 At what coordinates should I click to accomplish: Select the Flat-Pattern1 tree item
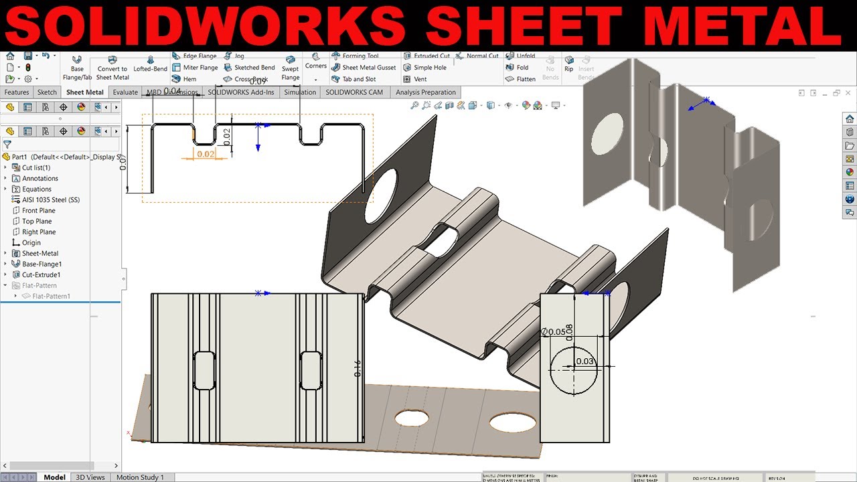coord(46,296)
